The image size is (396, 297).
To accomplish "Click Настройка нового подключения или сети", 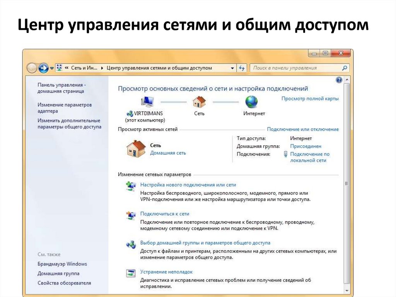I will coord(188,185).
